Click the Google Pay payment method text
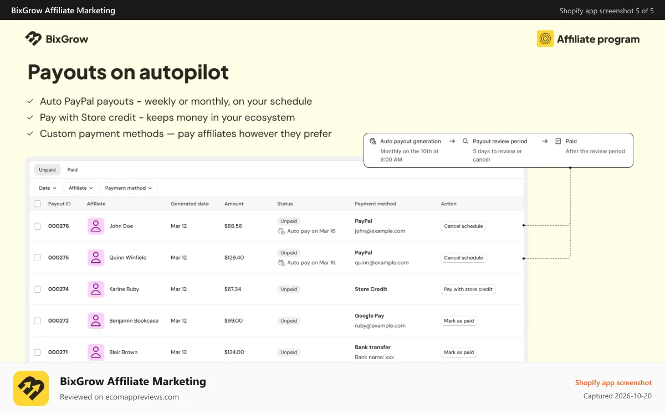The width and height of the screenshot is (665, 415). (369, 315)
